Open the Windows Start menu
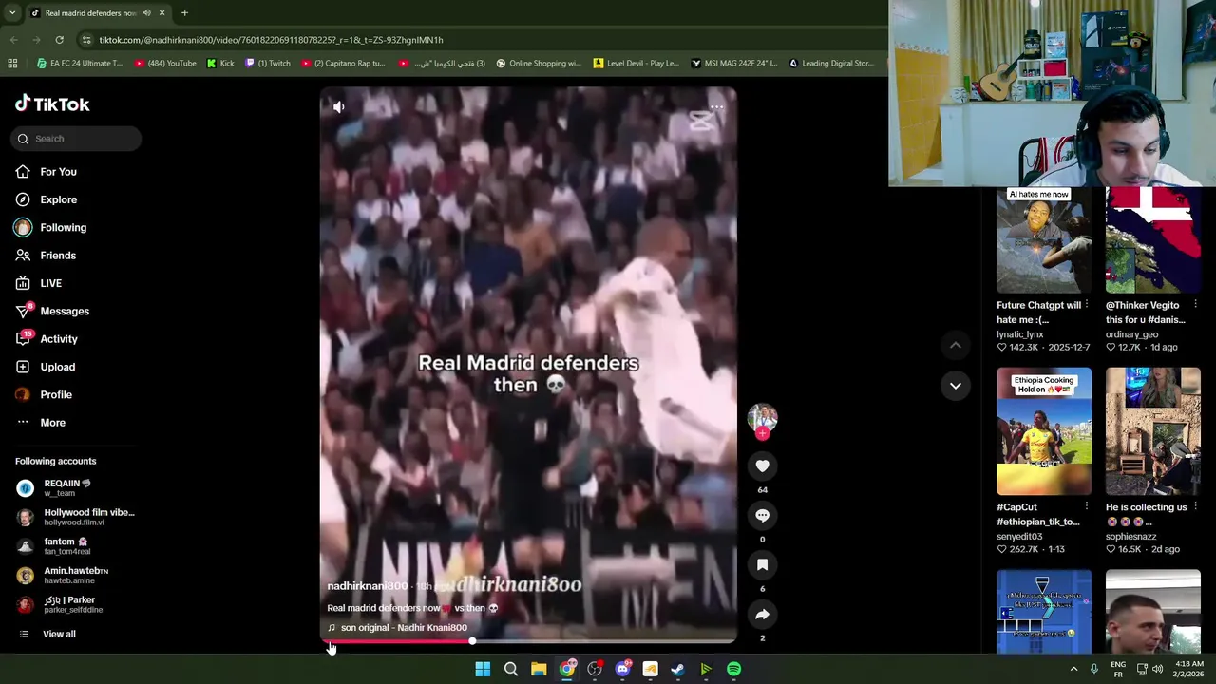 [x=483, y=670]
